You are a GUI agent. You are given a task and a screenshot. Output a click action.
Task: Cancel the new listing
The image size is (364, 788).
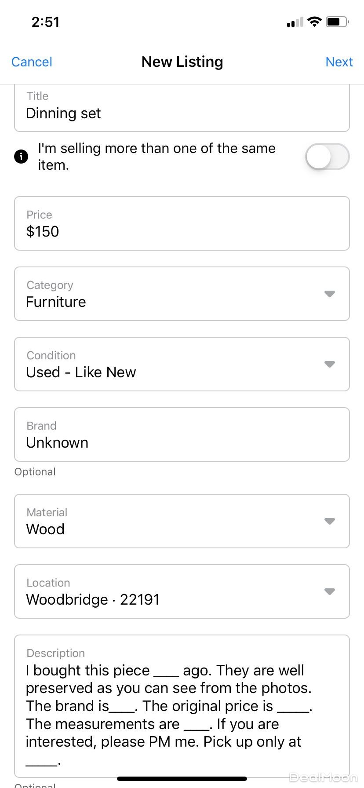coord(32,62)
